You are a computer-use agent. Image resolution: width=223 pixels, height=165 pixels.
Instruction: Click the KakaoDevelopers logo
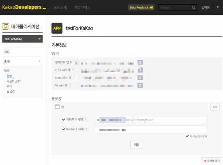coord(24,7)
